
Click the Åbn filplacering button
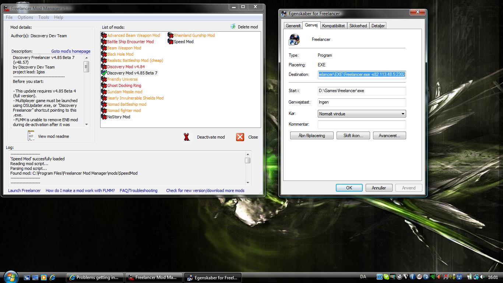(312, 136)
